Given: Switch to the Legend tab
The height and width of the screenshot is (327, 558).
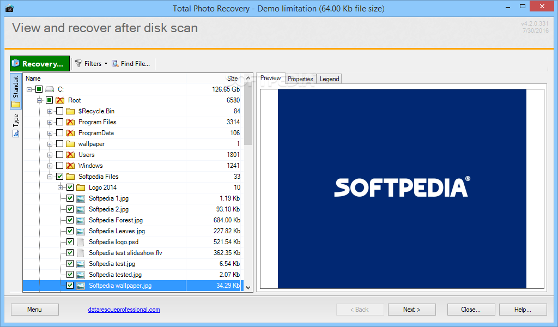Looking at the screenshot, I should click(x=329, y=79).
